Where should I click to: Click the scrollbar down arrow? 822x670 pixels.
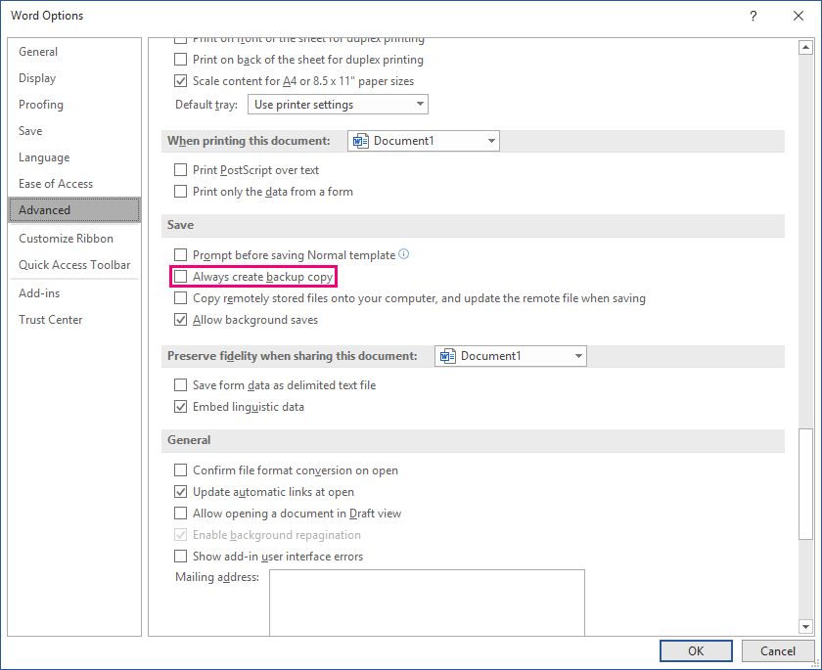805,626
